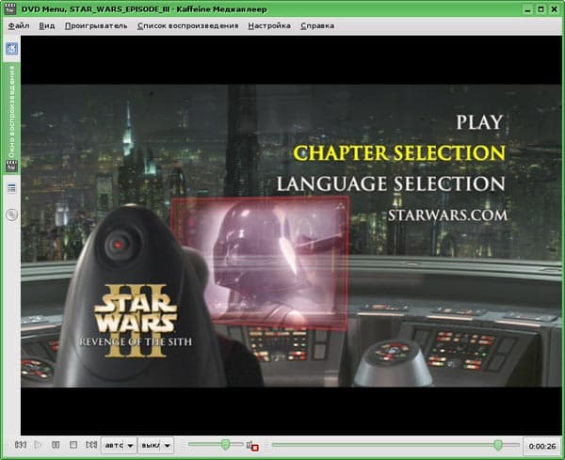Select LANGUAGE SELECTION in the DVD menu

[391, 183]
